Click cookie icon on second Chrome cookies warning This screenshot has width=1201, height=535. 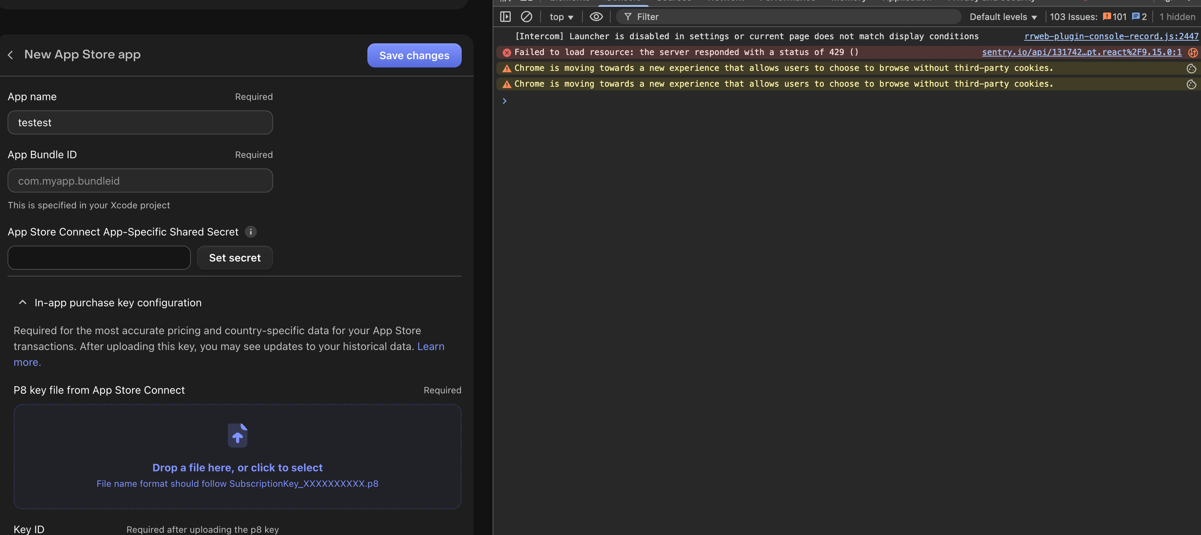(x=1191, y=84)
